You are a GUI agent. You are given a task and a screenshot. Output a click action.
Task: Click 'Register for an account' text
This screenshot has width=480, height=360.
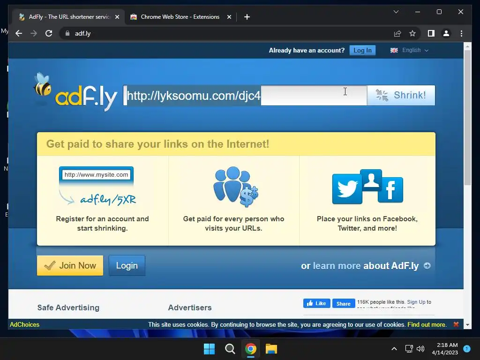coord(102,224)
